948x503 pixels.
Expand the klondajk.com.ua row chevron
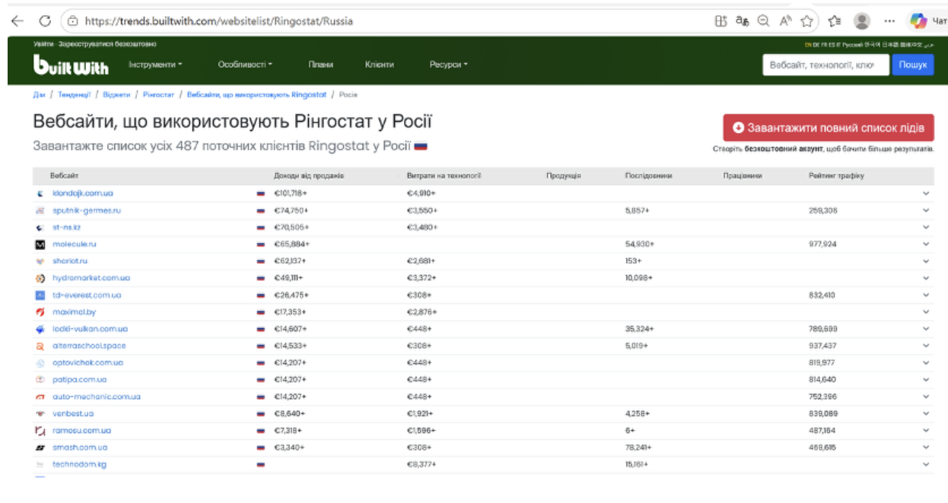pyautogui.click(x=926, y=193)
